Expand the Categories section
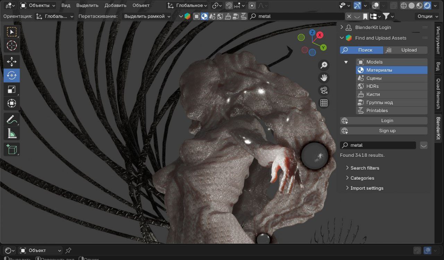The image size is (444, 260). 362,178
